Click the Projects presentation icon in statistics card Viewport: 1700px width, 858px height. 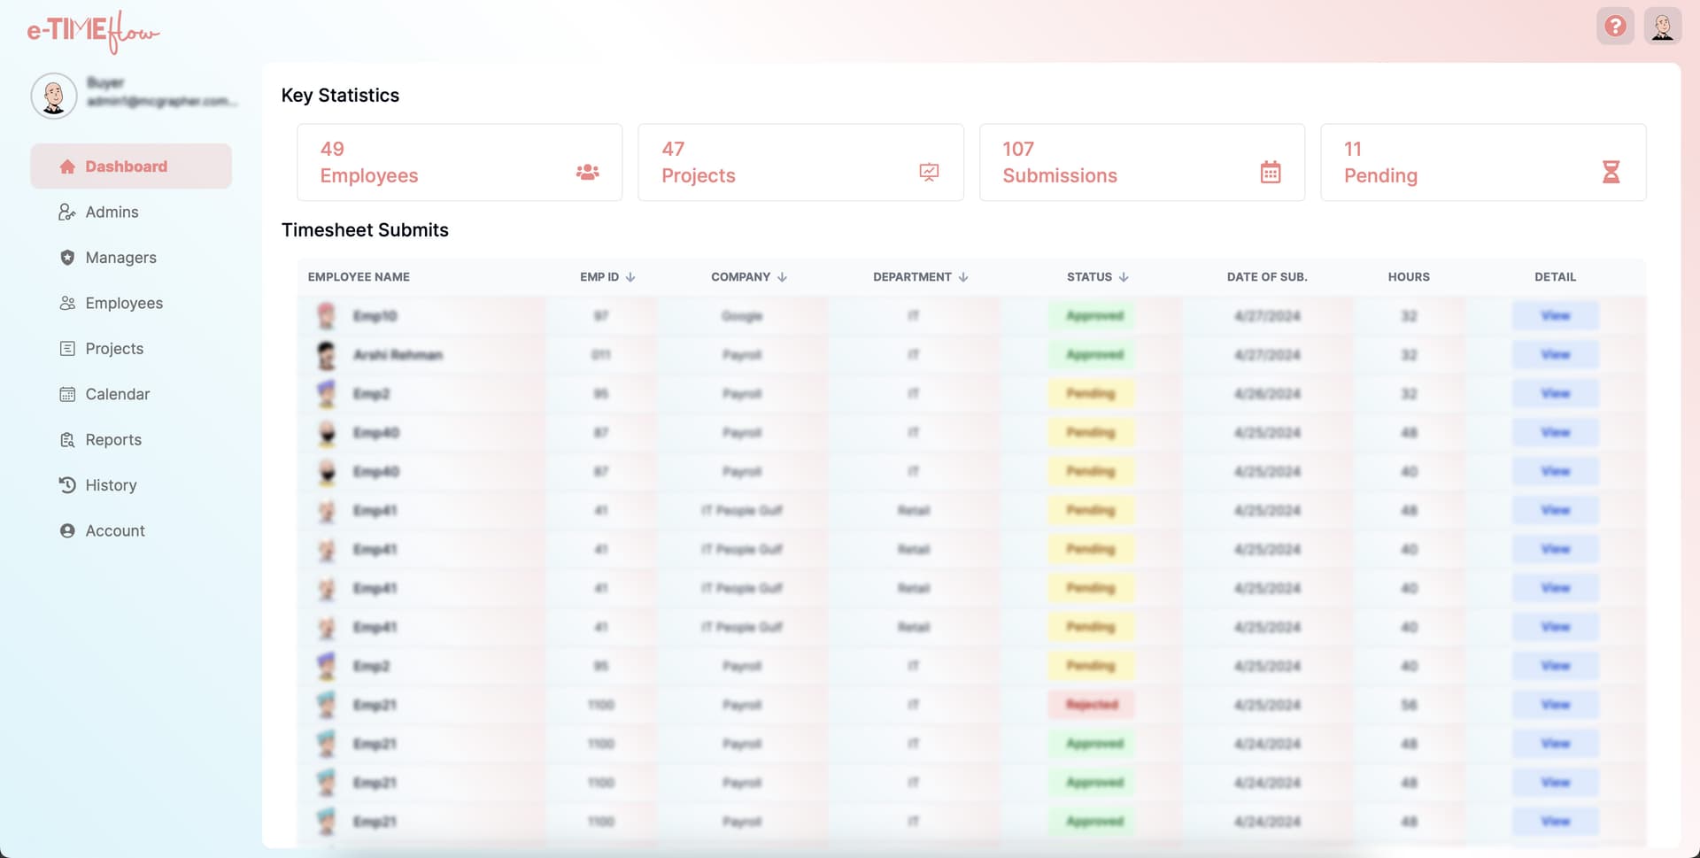(x=929, y=172)
